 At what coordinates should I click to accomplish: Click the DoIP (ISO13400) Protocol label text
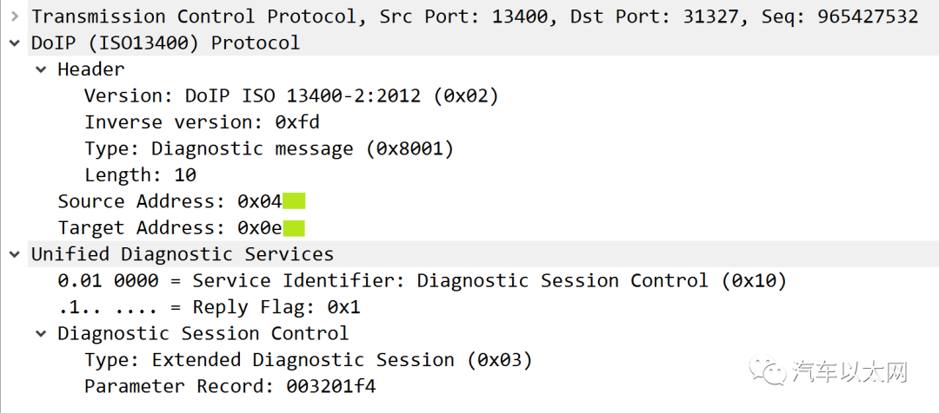tap(165, 43)
